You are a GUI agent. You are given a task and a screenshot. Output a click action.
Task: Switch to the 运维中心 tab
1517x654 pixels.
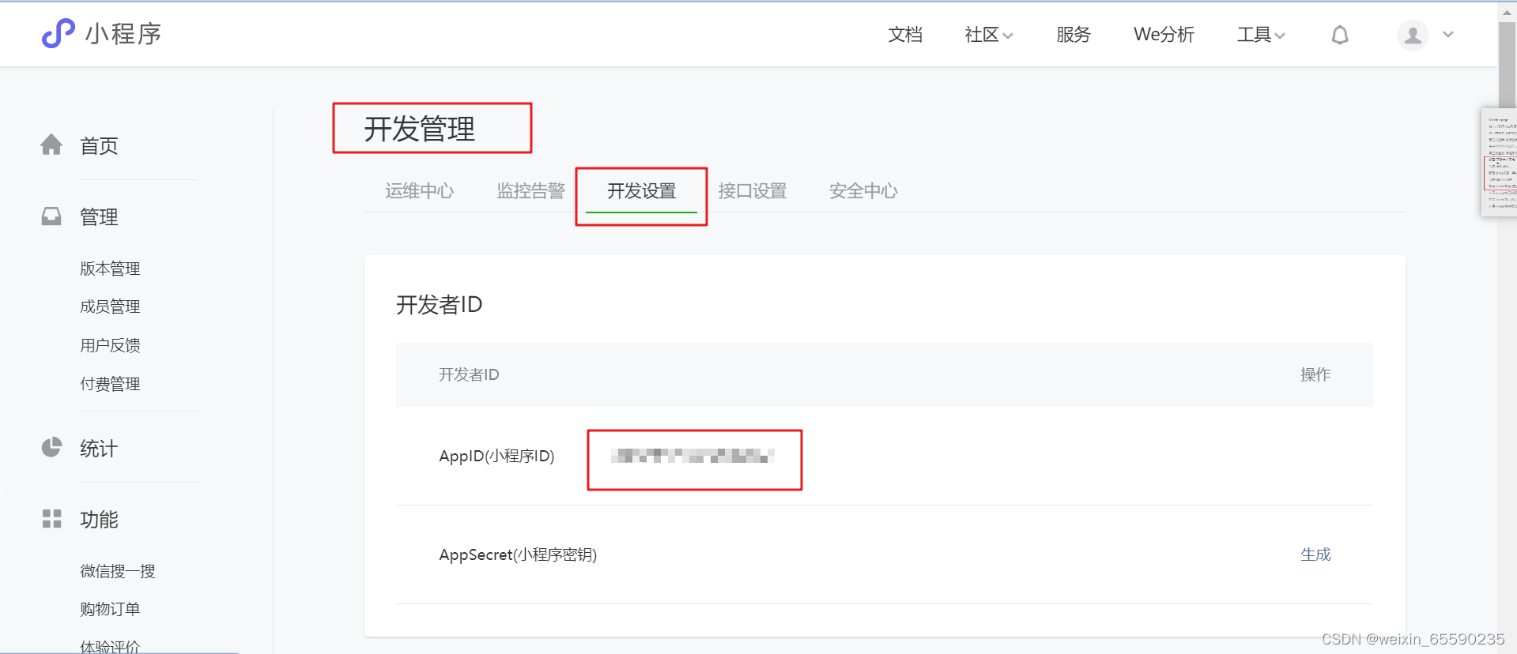click(x=420, y=190)
